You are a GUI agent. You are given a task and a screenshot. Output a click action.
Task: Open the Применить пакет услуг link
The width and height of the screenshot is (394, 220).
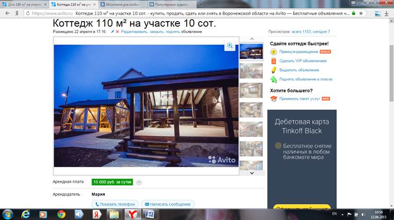pos(299,99)
